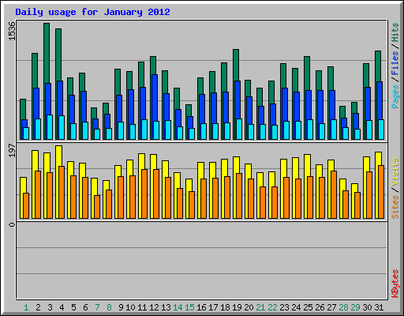The height and width of the screenshot is (316, 404).
Task: Click the 'Hits' legend label
Action: (x=395, y=32)
